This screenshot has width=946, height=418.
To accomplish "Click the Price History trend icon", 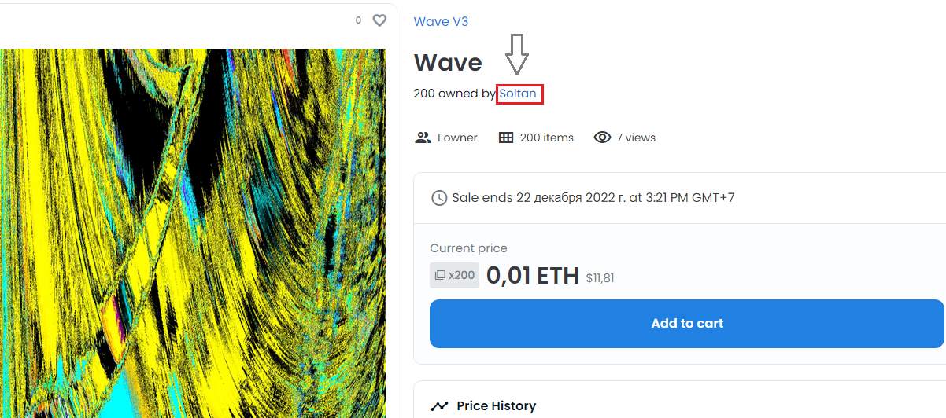I will [439, 406].
